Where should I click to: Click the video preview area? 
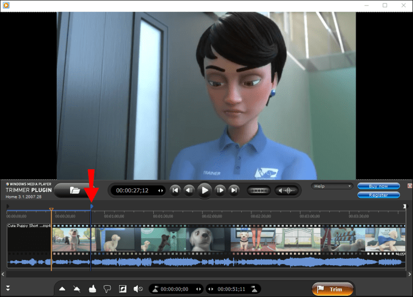[206, 96]
